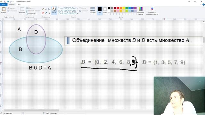Select the Text tool

click(49, 9)
